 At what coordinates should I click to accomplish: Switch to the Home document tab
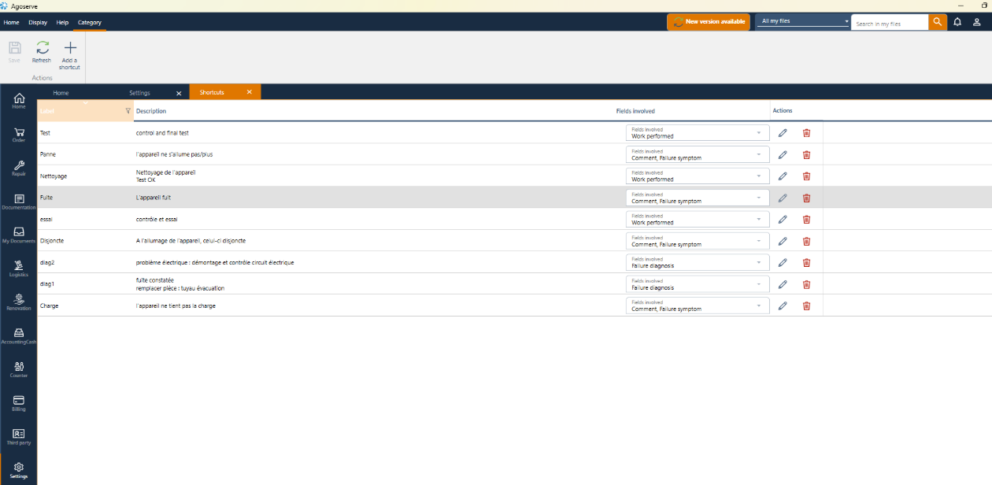[x=61, y=93]
